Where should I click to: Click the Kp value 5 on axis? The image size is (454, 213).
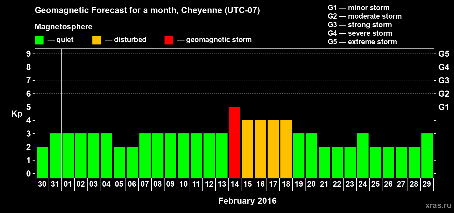click(29, 107)
